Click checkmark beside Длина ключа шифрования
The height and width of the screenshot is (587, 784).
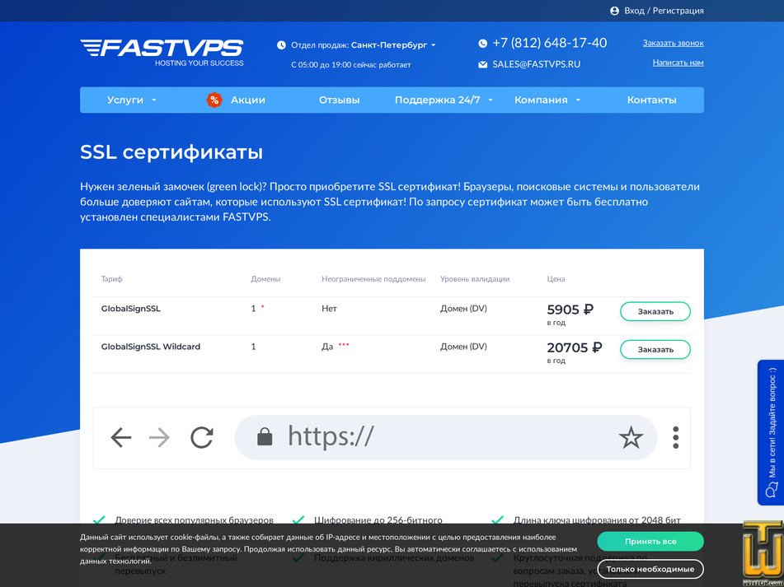(x=497, y=520)
